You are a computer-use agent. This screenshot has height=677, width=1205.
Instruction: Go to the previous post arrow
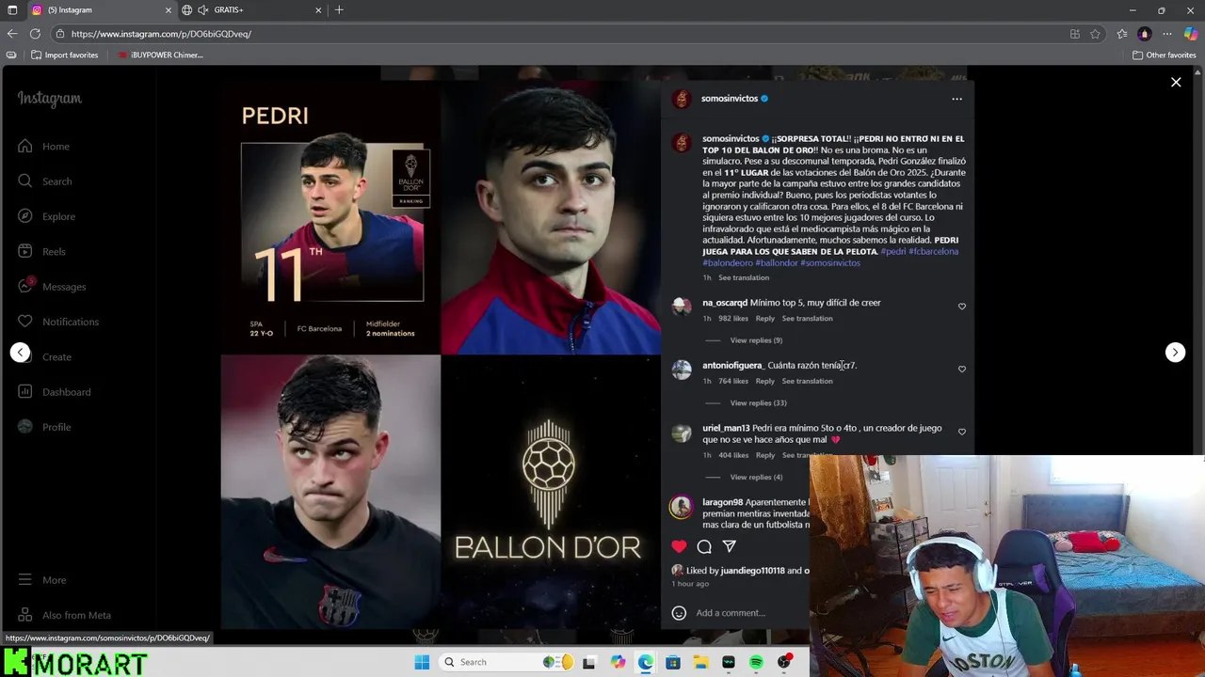point(20,352)
